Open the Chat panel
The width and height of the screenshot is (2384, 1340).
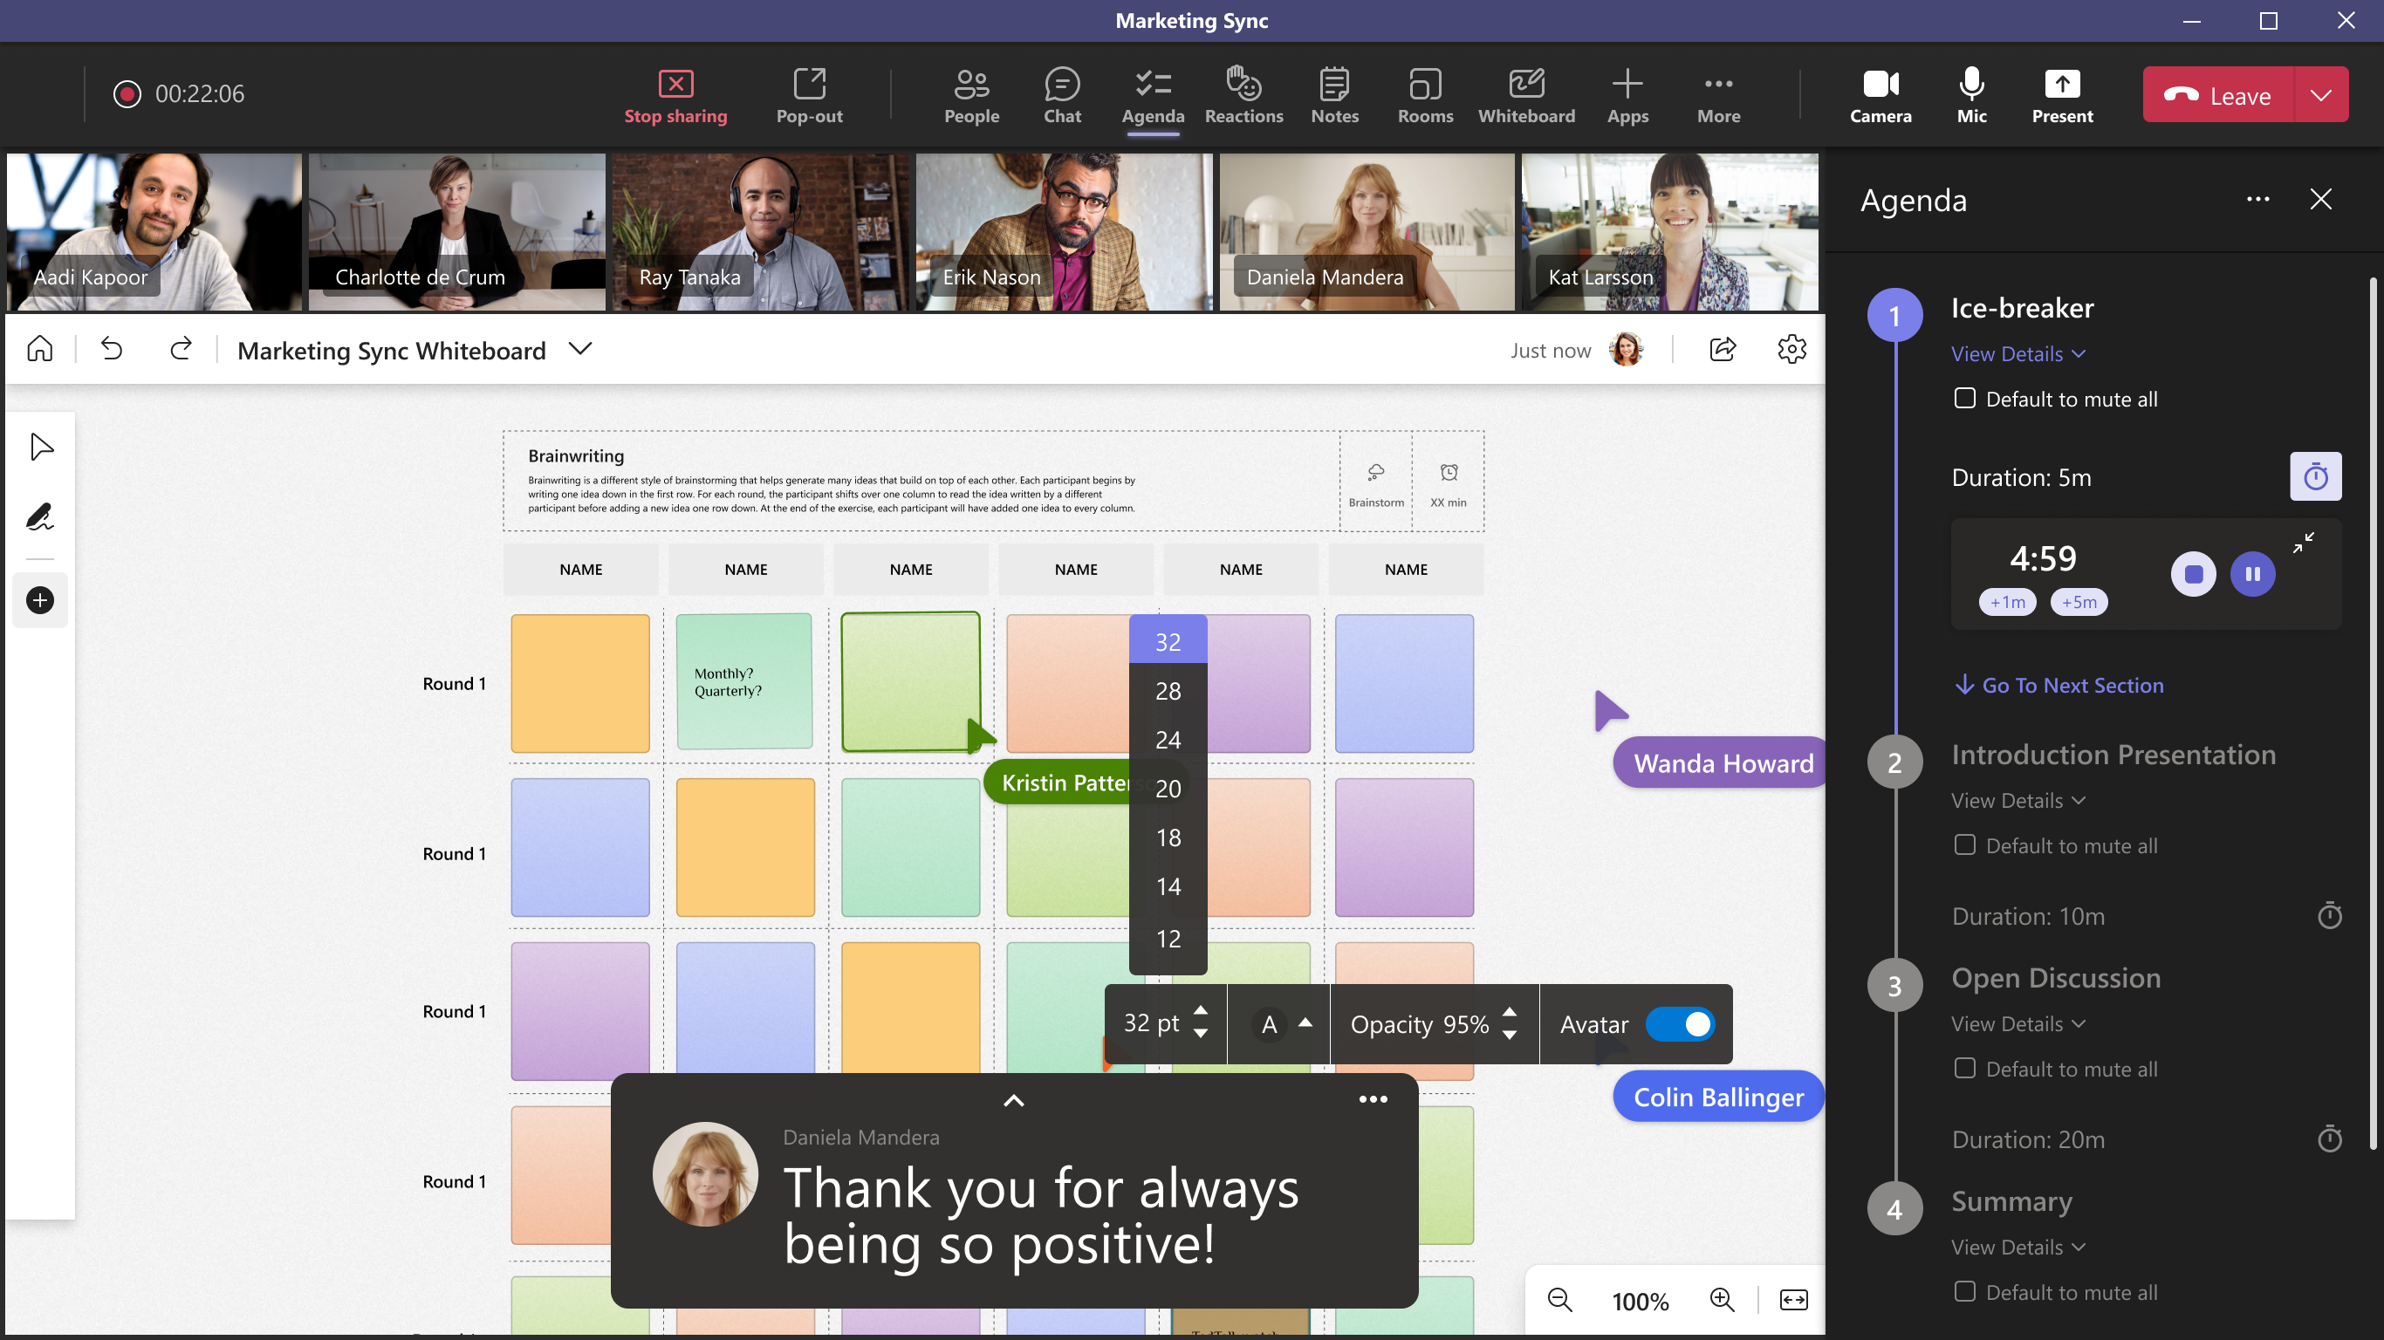tap(1061, 94)
